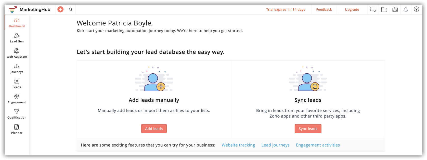This screenshot has height=160, width=427.
Task: Click the Add leads button
Action: point(154,129)
